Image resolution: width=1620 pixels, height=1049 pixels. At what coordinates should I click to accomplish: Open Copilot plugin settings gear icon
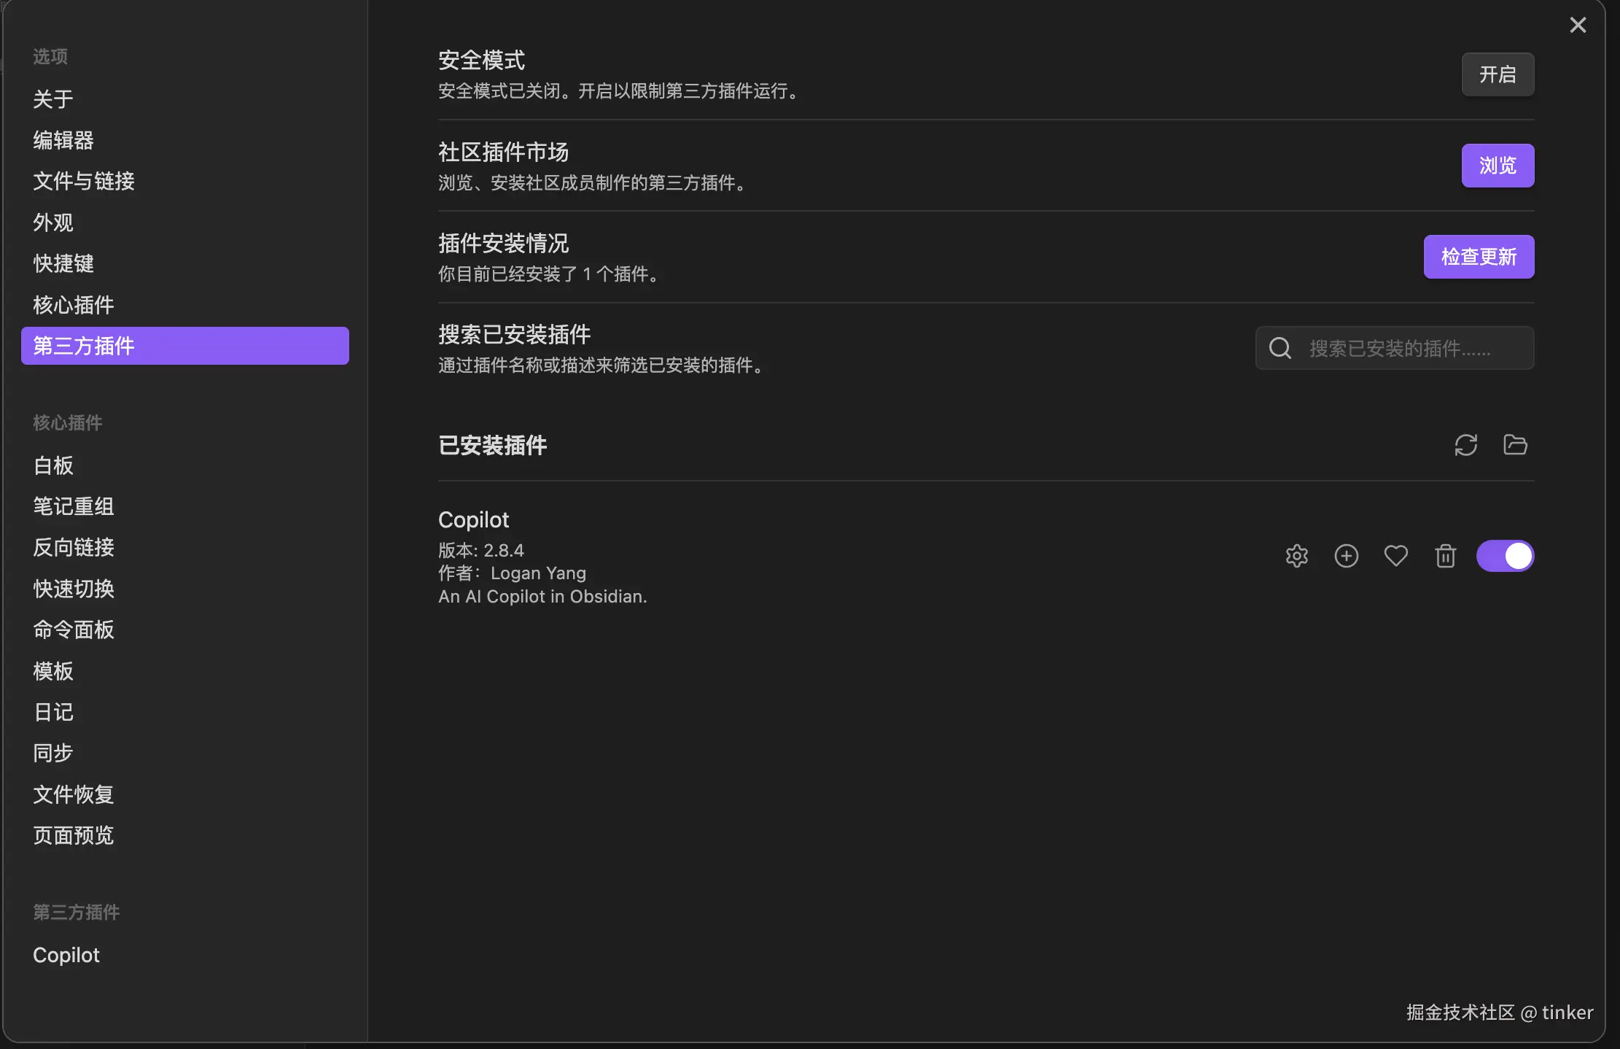coord(1296,556)
